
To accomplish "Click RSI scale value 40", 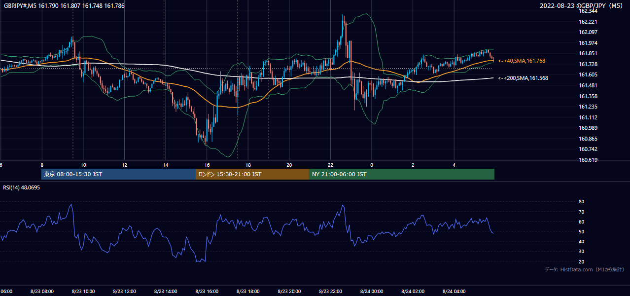I will tap(582, 241).
